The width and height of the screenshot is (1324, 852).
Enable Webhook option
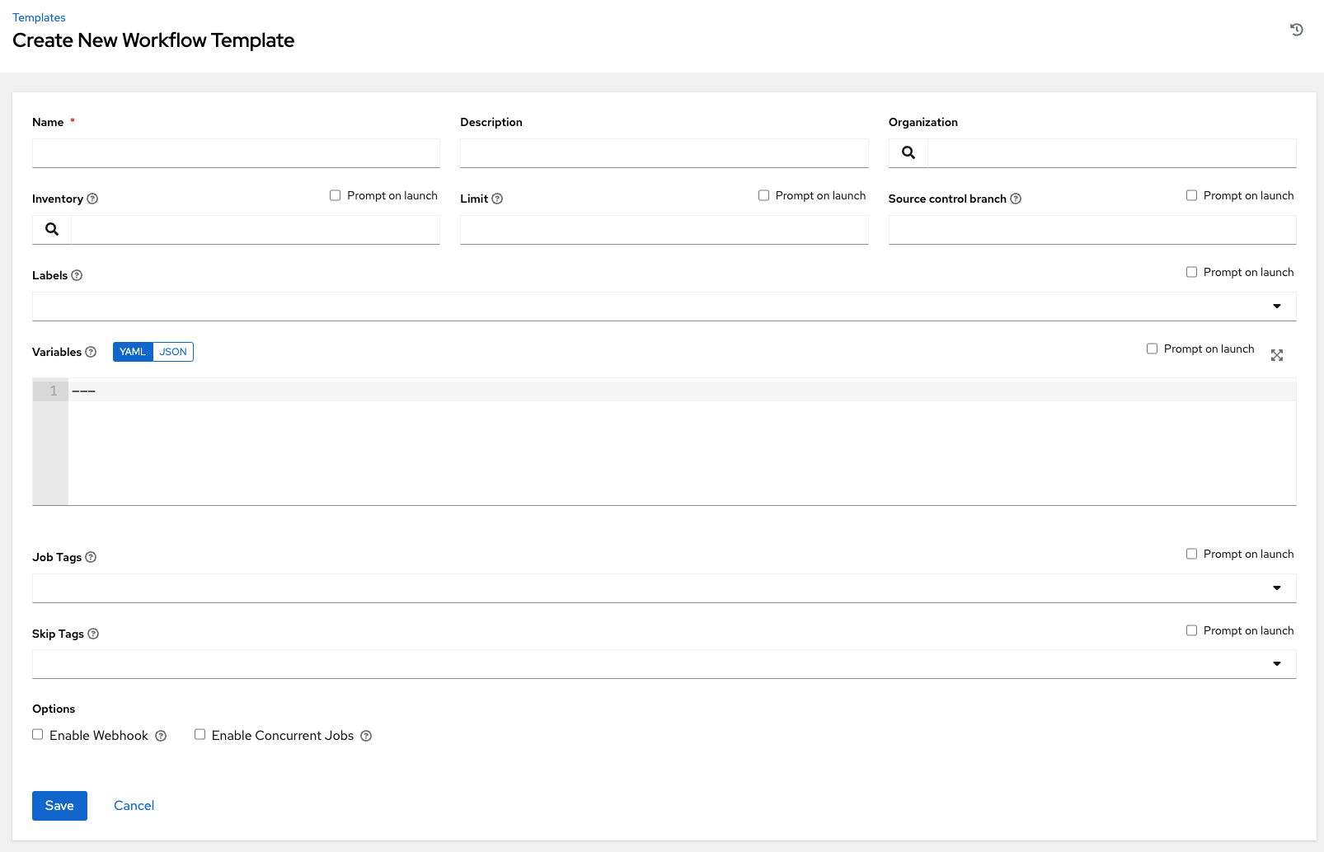tap(37, 734)
